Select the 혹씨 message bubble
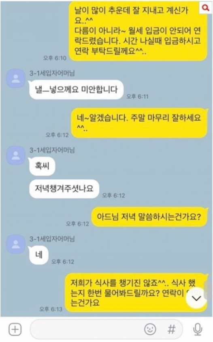Viewport: 213px width, 342px height. [x=42, y=166]
